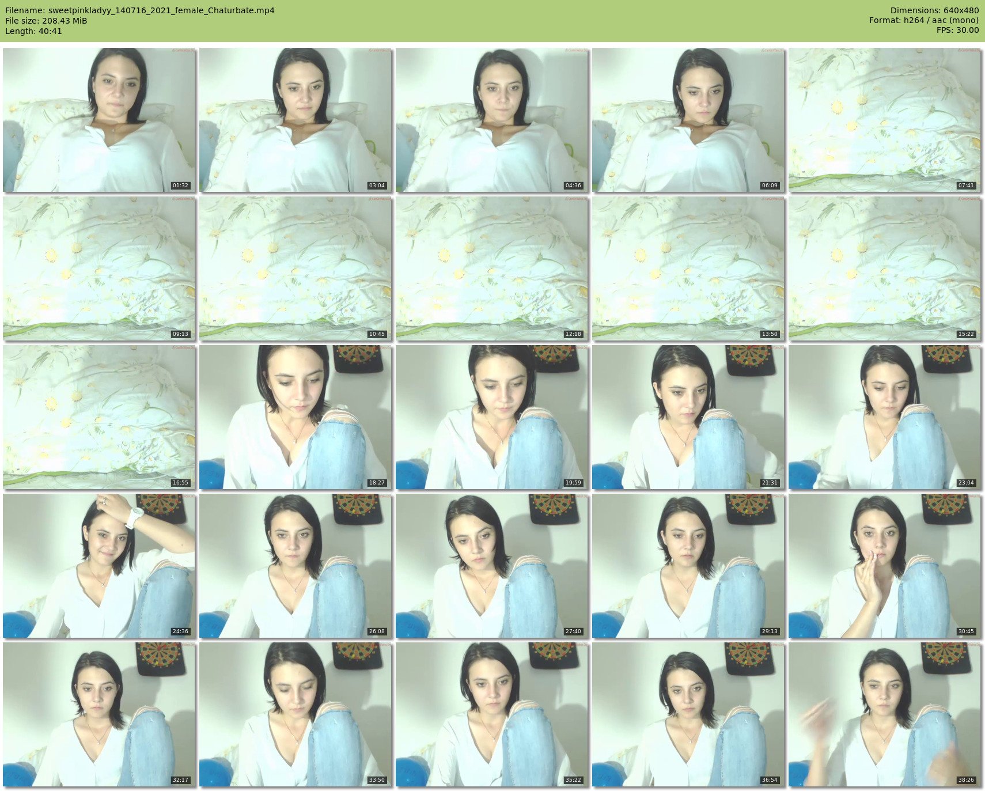Click the File size 208.43 MiB label
Image resolution: width=985 pixels, height=791 pixels.
click(46, 21)
